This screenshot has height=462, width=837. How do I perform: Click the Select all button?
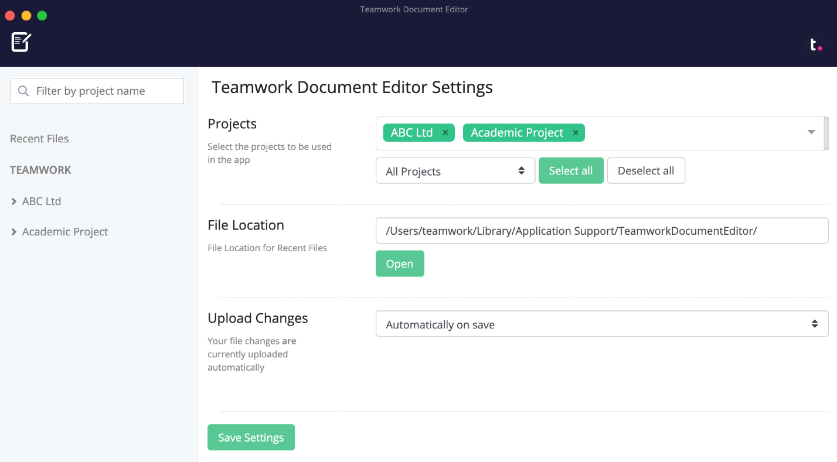click(571, 170)
